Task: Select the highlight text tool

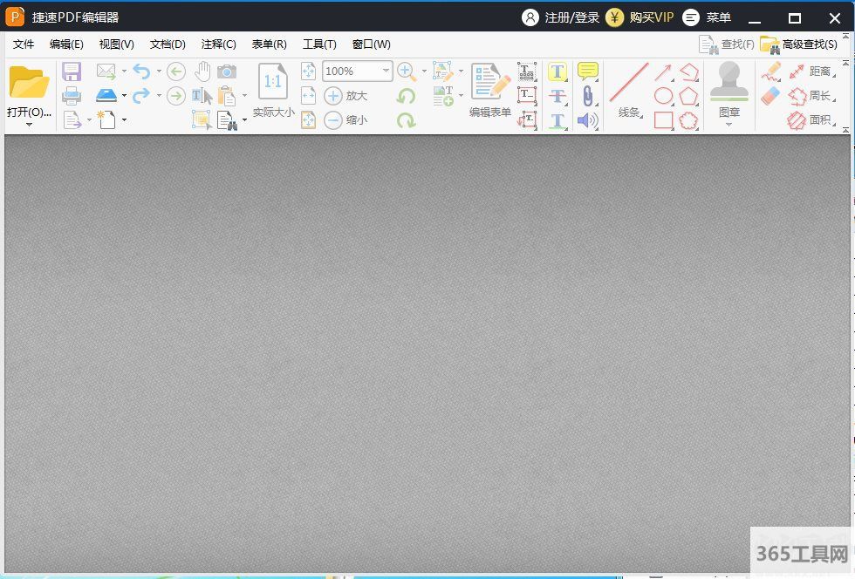Action: (557, 72)
